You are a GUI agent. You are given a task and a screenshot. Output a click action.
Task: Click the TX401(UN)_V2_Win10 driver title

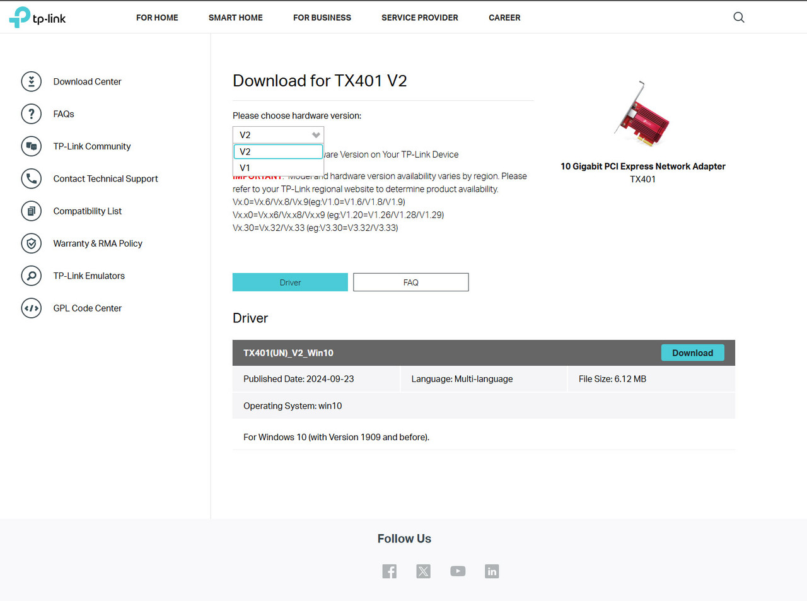[288, 353]
